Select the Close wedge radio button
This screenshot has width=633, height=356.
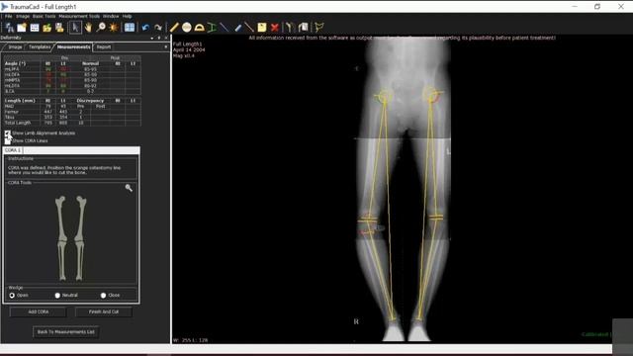[103, 296]
